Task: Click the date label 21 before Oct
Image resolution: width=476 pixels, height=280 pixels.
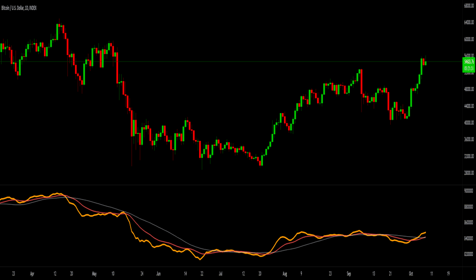Action: pyautogui.click(x=390, y=274)
